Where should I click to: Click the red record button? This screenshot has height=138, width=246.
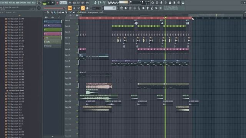coord(57,3)
